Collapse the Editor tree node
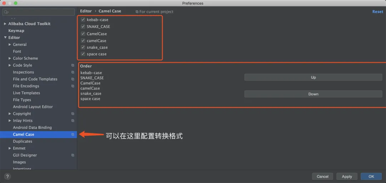This screenshot has height=183, width=386. [x=5, y=37]
